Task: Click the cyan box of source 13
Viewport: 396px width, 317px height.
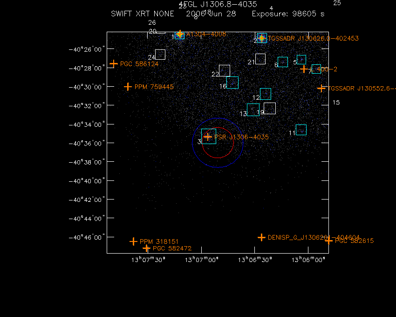Action: [x=253, y=110]
